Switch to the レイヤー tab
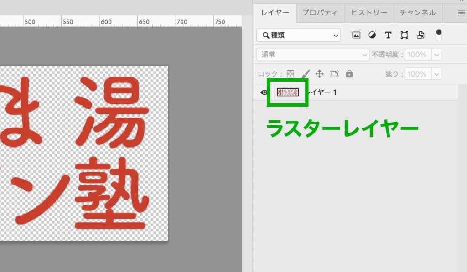Viewport: 467px width, 272px height. tap(275, 13)
